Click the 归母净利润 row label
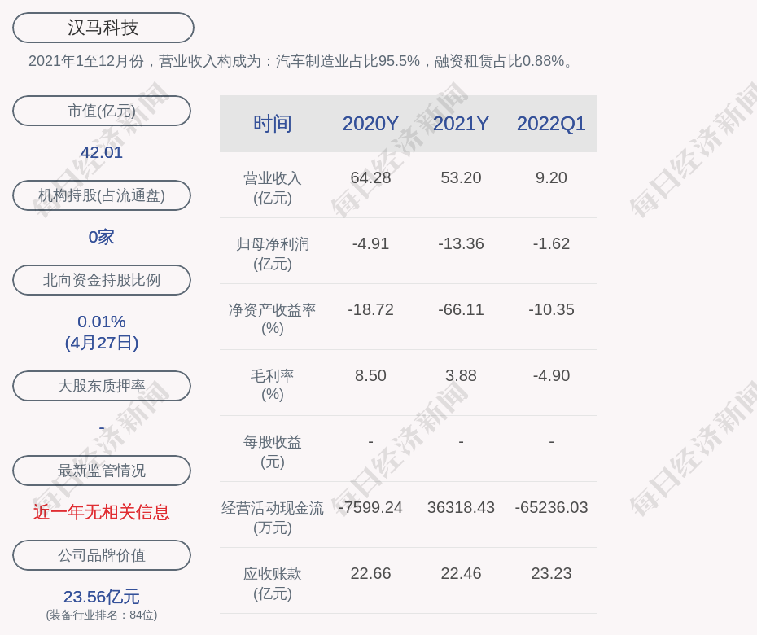This screenshot has width=757, height=635. click(273, 253)
